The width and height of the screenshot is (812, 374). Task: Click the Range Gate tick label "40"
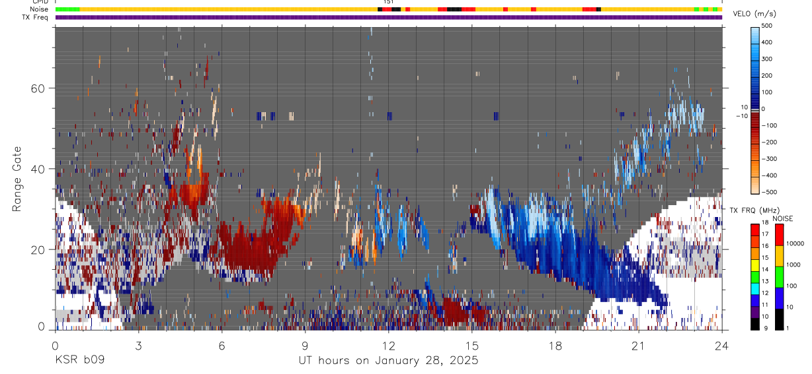pyautogui.click(x=37, y=169)
